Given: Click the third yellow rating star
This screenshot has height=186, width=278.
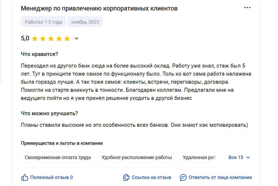Looking at the screenshot, I should coord(51,38).
